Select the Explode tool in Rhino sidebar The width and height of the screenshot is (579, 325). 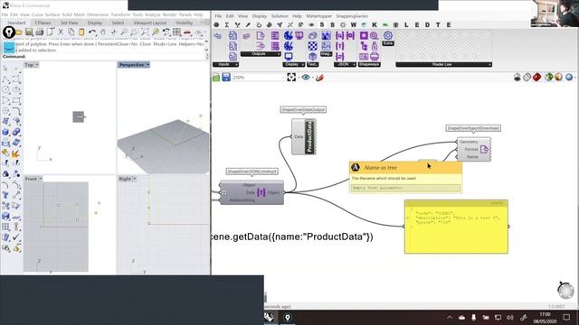(16, 153)
